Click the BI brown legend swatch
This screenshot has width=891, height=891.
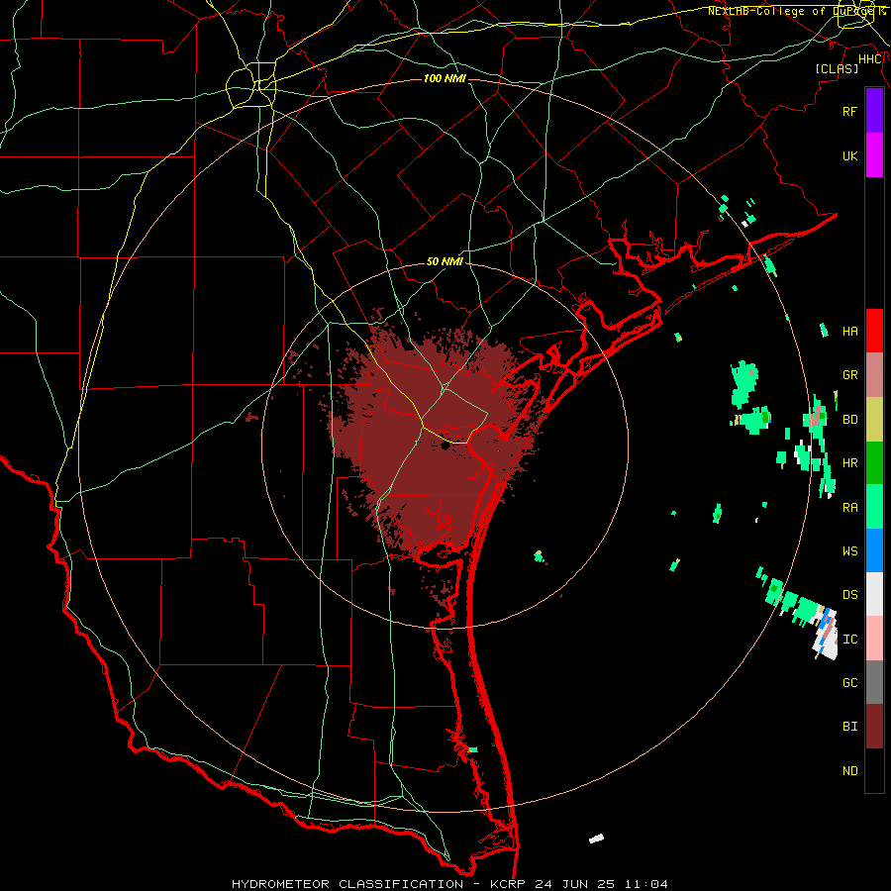(x=874, y=727)
